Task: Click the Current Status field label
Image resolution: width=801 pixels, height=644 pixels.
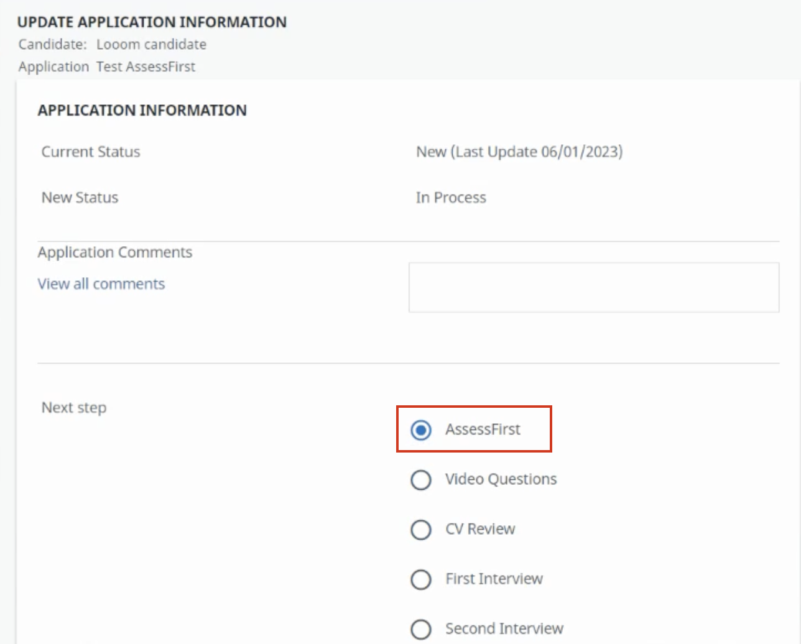Action: click(91, 152)
